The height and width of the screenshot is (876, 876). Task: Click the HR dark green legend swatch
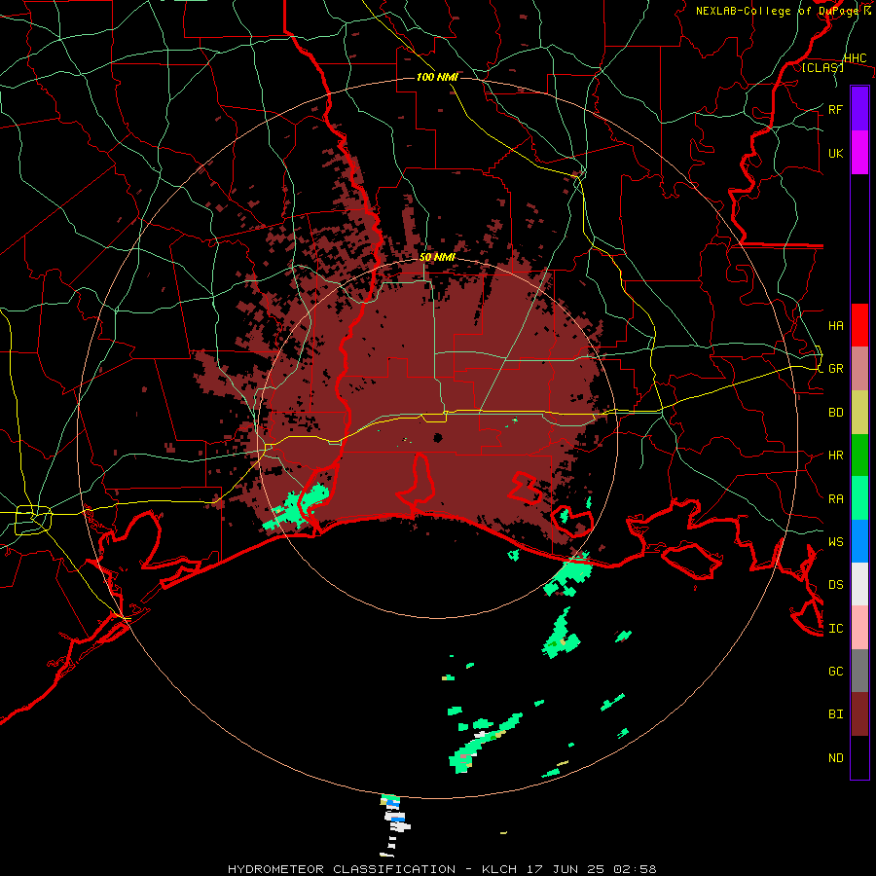tap(859, 456)
